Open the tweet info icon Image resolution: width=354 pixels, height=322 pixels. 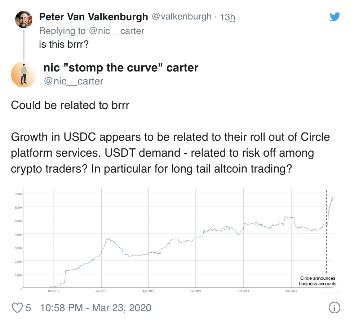[335, 308]
